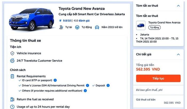Click the info icon beside ID card requirement
This screenshot has height=109, width=187.
click(x=55, y=80)
